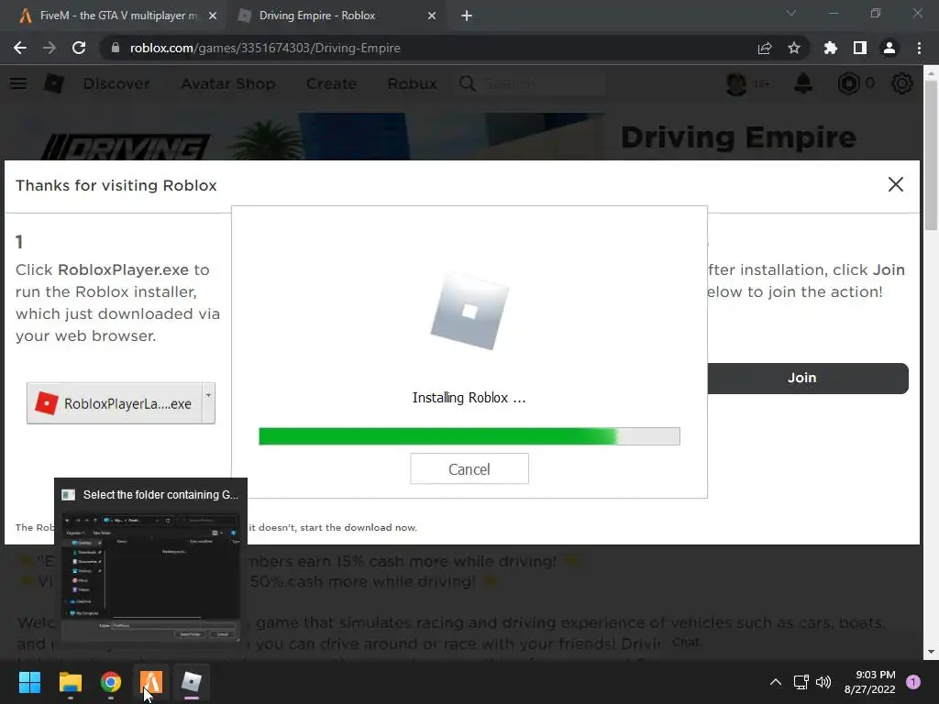939x704 pixels.
Task: Open the Chrome profile avatar
Action: pyautogui.click(x=889, y=48)
